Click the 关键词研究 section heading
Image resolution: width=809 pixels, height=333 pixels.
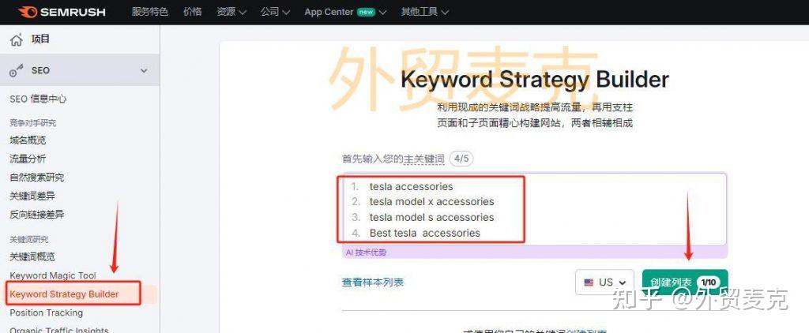[x=29, y=239]
